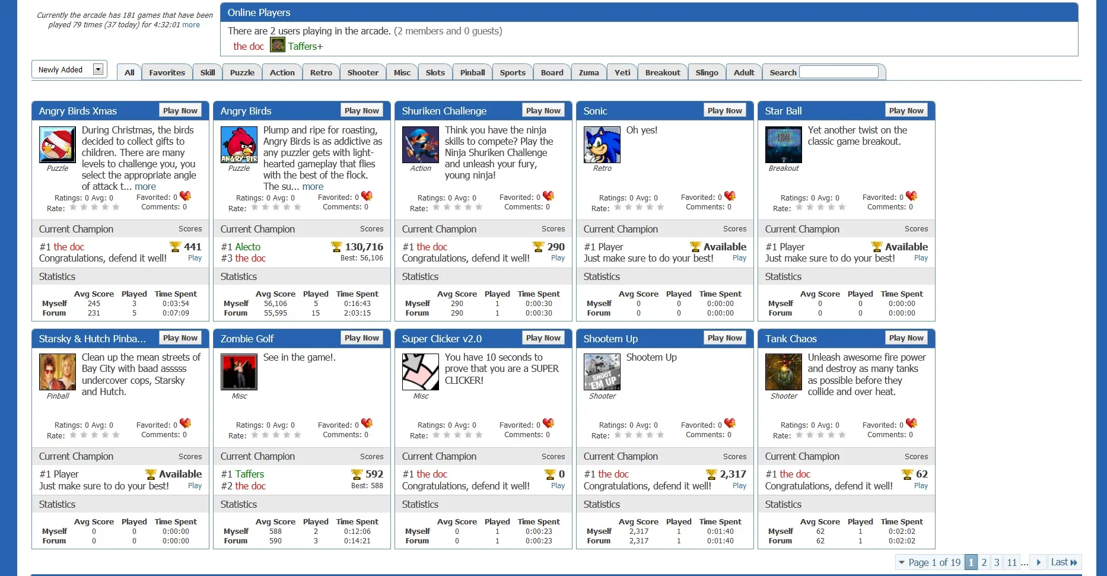Rate Zombie Golf with the fifth star
1107x576 pixels.
[298, 435]
